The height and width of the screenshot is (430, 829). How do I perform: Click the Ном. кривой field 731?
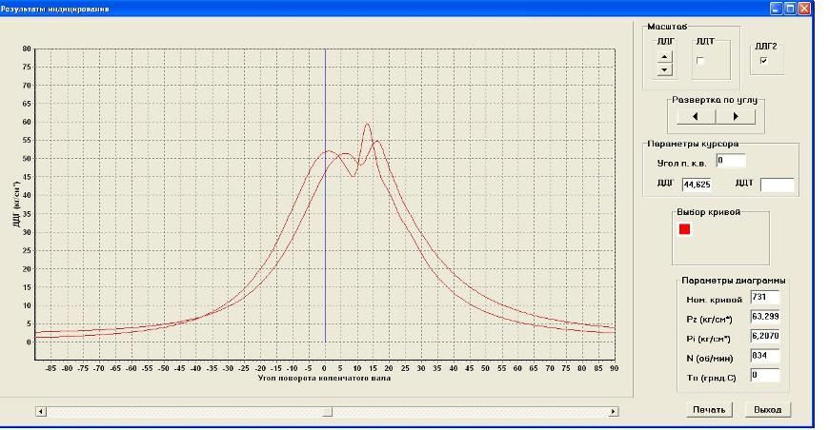765,298
